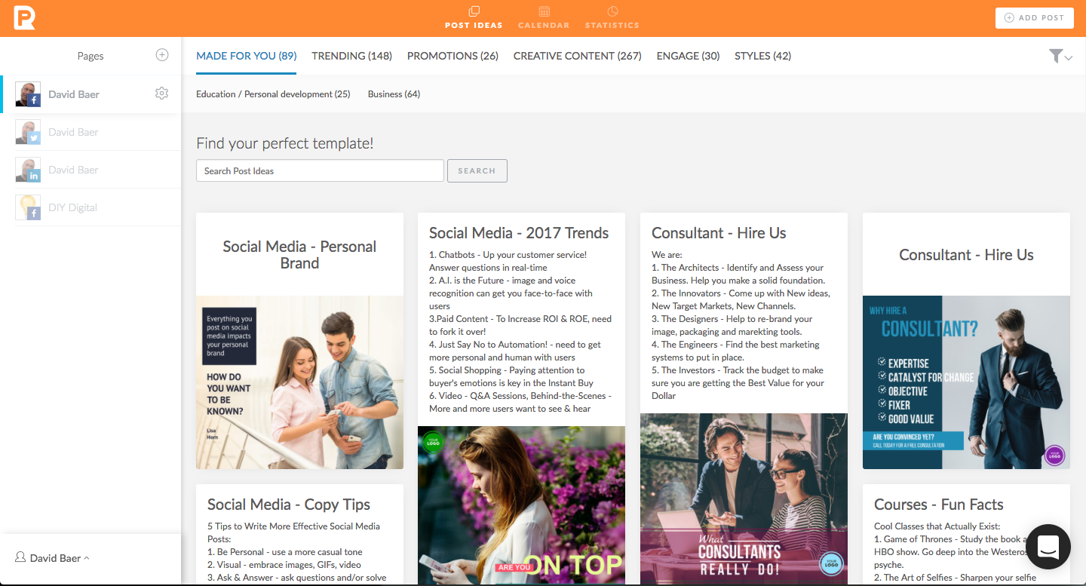The height and width of the screenshot is (586, 1086).
Task: Click the Search Post Ideas field
Action: pyautogui.click(x=320, y=171)
